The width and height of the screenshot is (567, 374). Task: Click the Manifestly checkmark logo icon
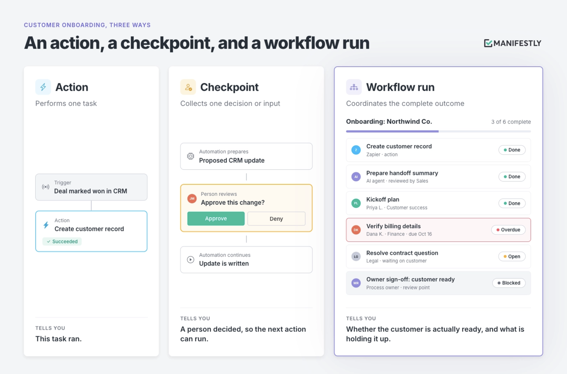pyautogui.click(x=488, y=43)
